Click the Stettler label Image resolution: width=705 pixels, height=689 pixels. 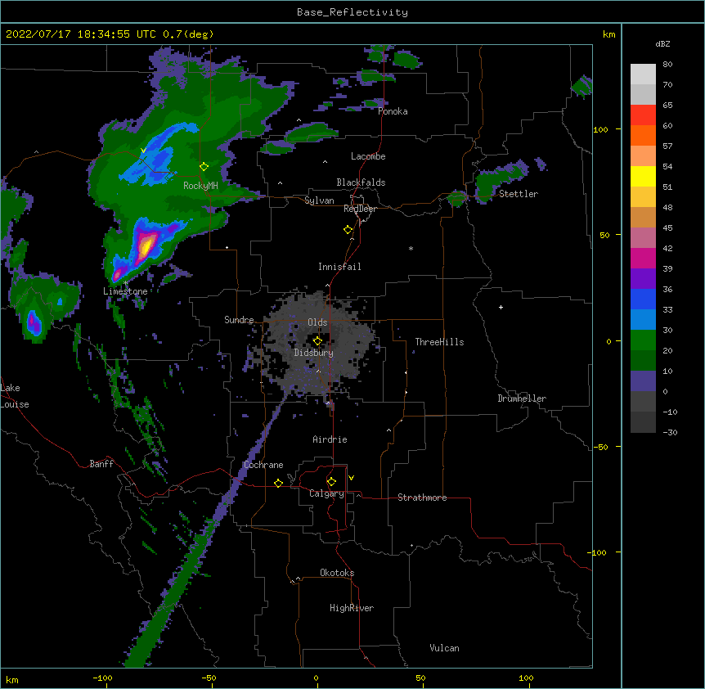(x=518, y=194)
